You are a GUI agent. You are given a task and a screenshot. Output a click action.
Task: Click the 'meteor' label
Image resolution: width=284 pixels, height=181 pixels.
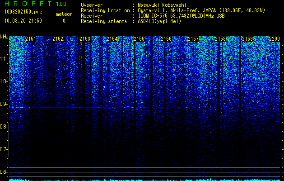(x=64, y=14)
